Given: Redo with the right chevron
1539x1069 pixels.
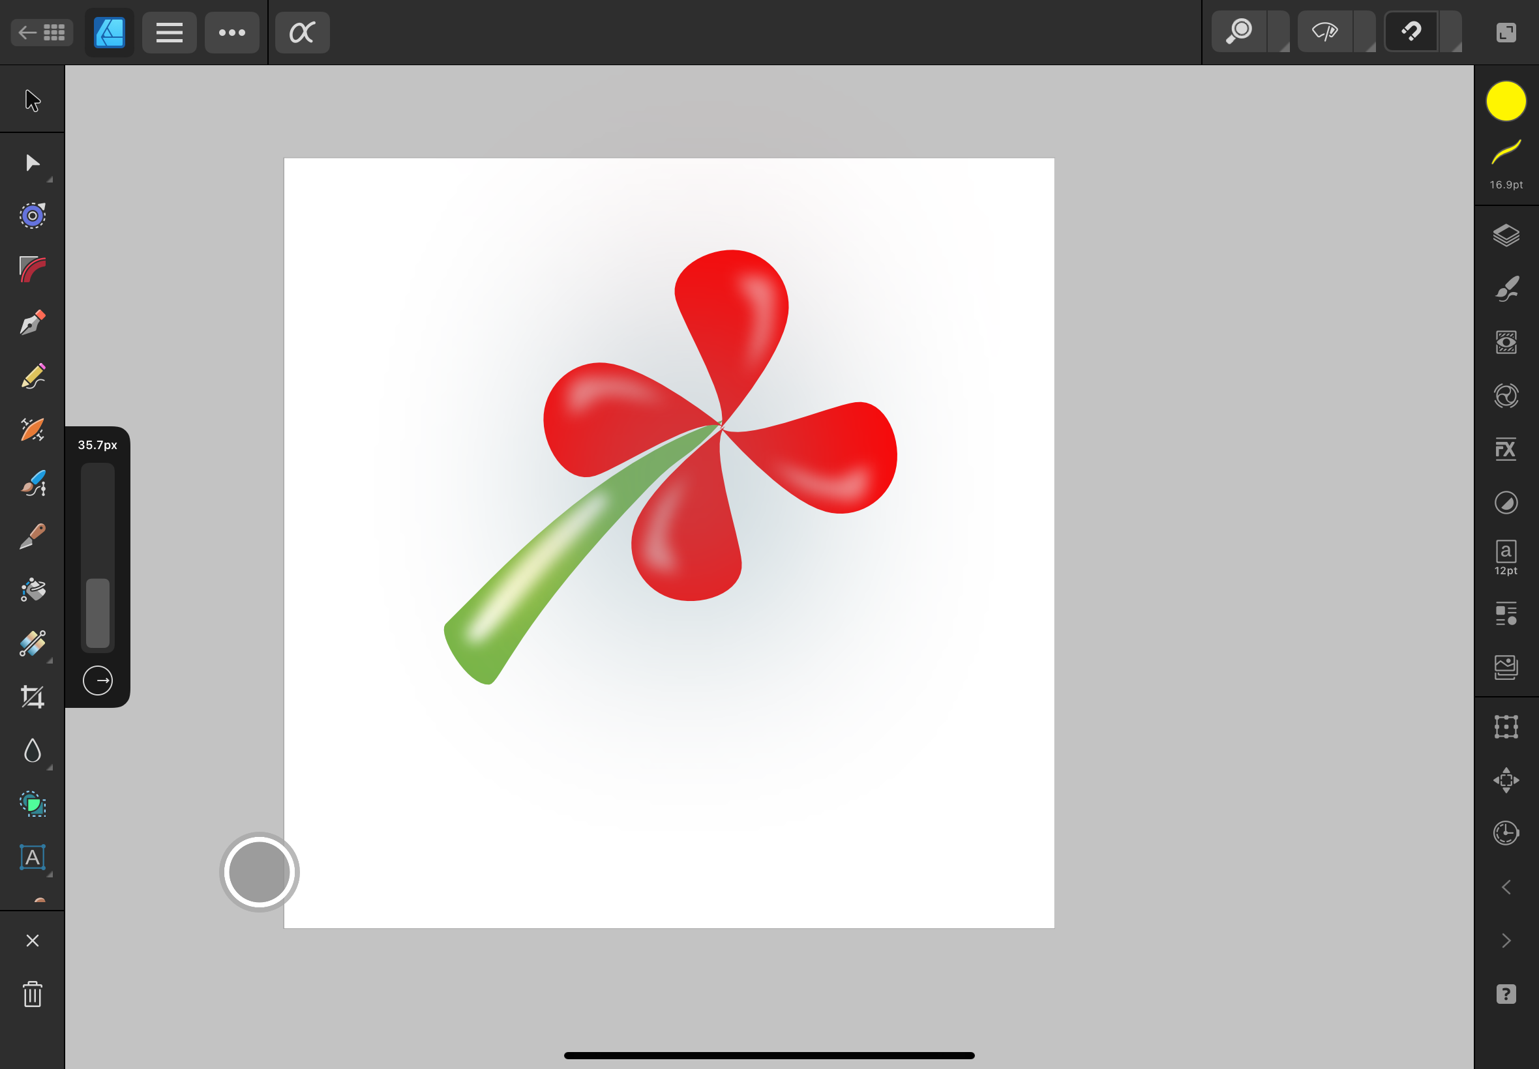Looking at the screenshot, I should pyautogui.click(x=1506, y=941).
